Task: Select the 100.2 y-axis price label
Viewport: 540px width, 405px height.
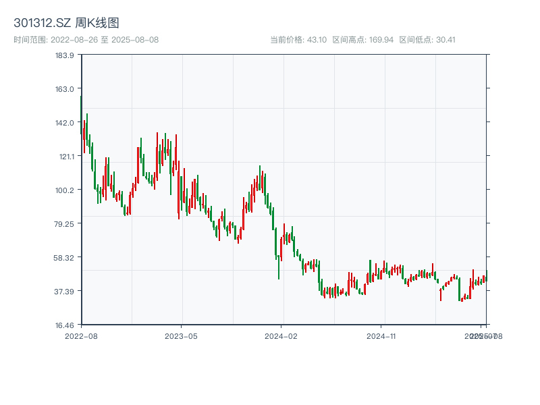Action: tap(64, 190)
